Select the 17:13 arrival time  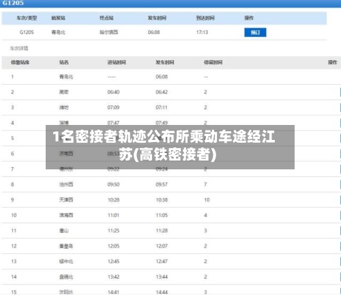click(x=202, y=32)
